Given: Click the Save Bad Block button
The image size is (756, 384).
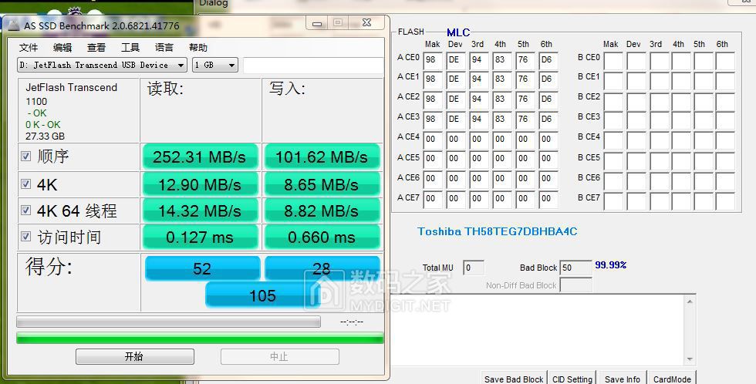Looking at the screenshot, I should (x=514, y=379).
